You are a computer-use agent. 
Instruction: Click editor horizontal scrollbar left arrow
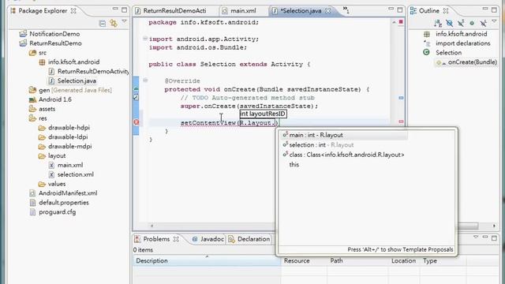151,226
